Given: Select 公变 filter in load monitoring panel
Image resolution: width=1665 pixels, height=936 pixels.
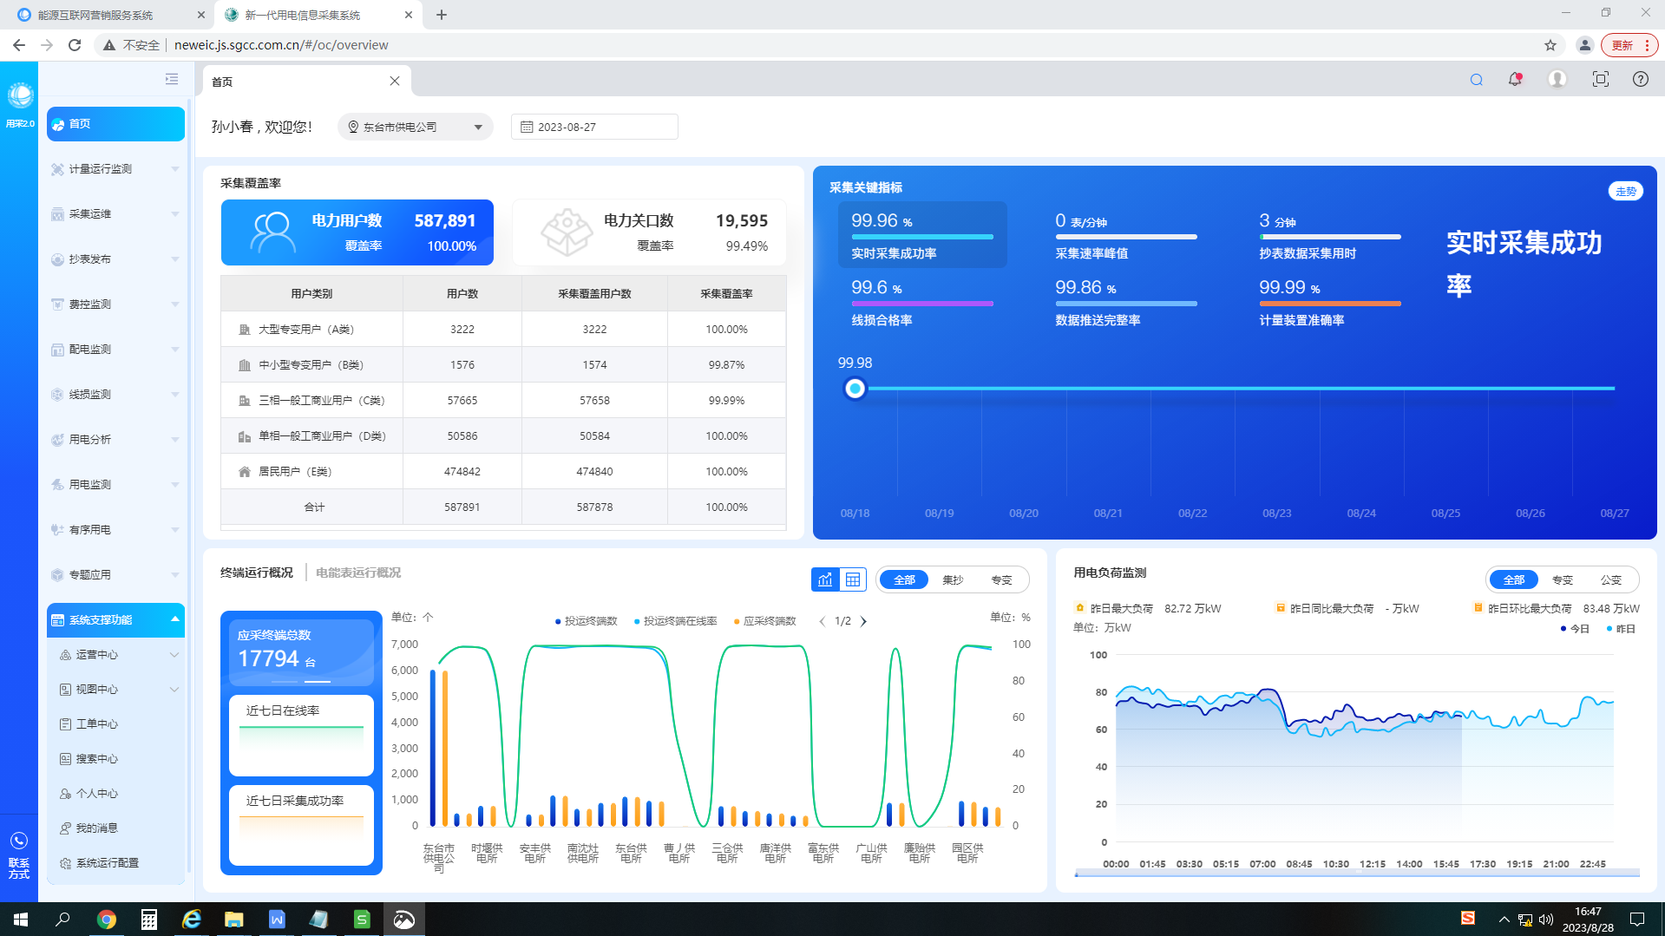Looking at the screenshot, I should (x=1610, y=579).
